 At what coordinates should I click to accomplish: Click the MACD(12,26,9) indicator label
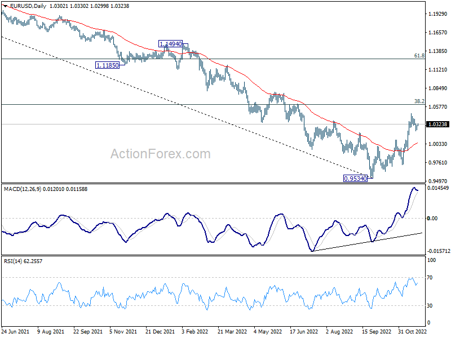click(x=23, y=189)
